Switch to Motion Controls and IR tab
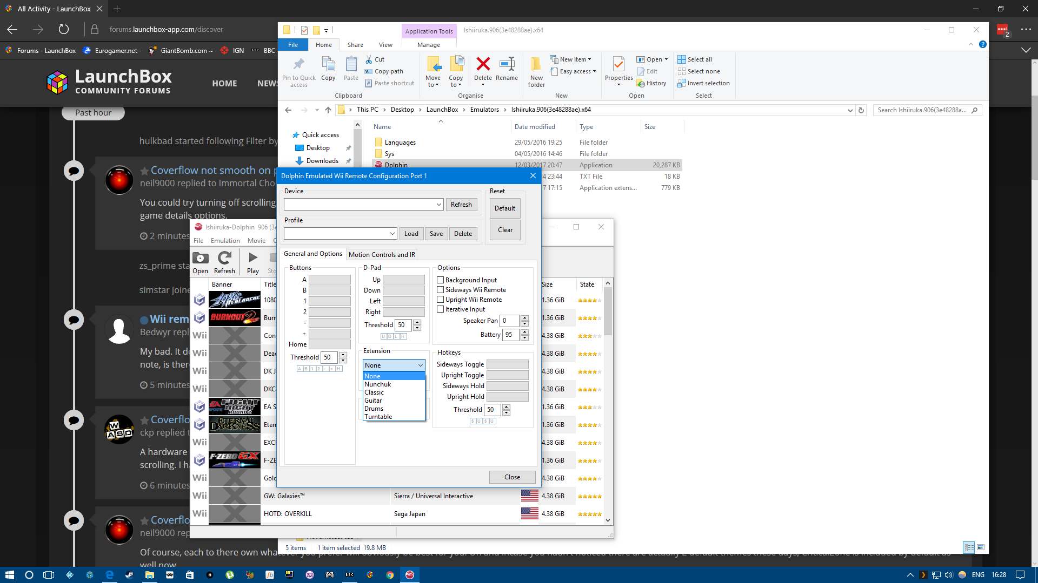1038x583 pixels. (x=382, y=254)
